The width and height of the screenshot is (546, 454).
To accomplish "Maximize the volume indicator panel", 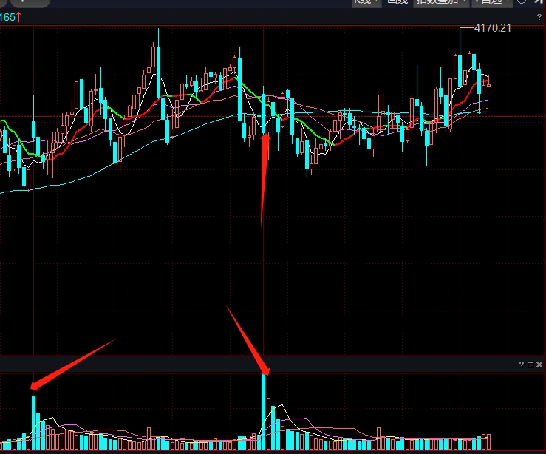I will click(530, 365).
